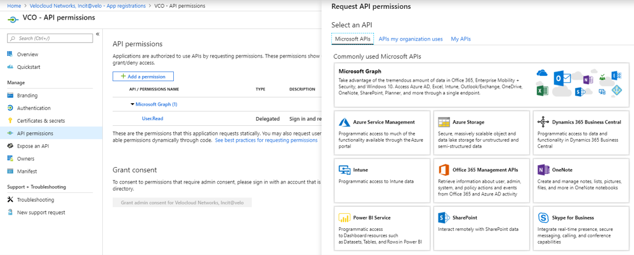Open the Intune API icon
This screenshot has height=255, width=634.
tap(345, 170)
